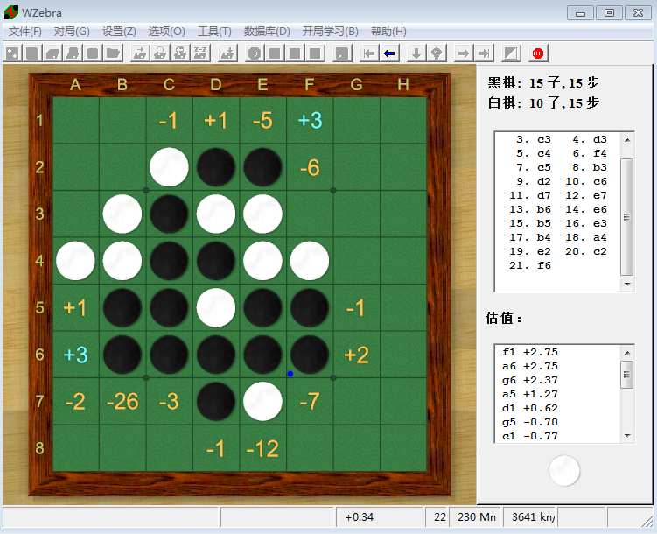Image resolution: width=657 pixels, height=534 pixels.
Task: Click the down arrow toolbar icon
Action: pyautogui.click(x=416, y=53)
